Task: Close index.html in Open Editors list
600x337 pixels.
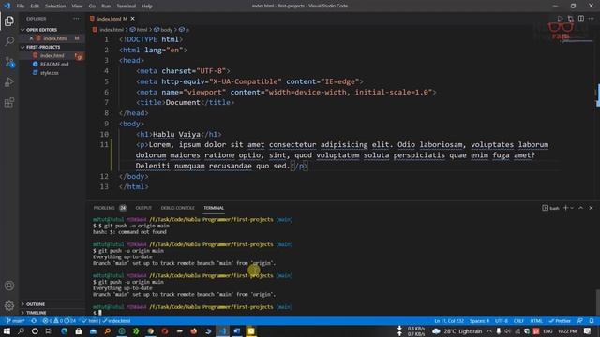Action: (x=31, y=38)
